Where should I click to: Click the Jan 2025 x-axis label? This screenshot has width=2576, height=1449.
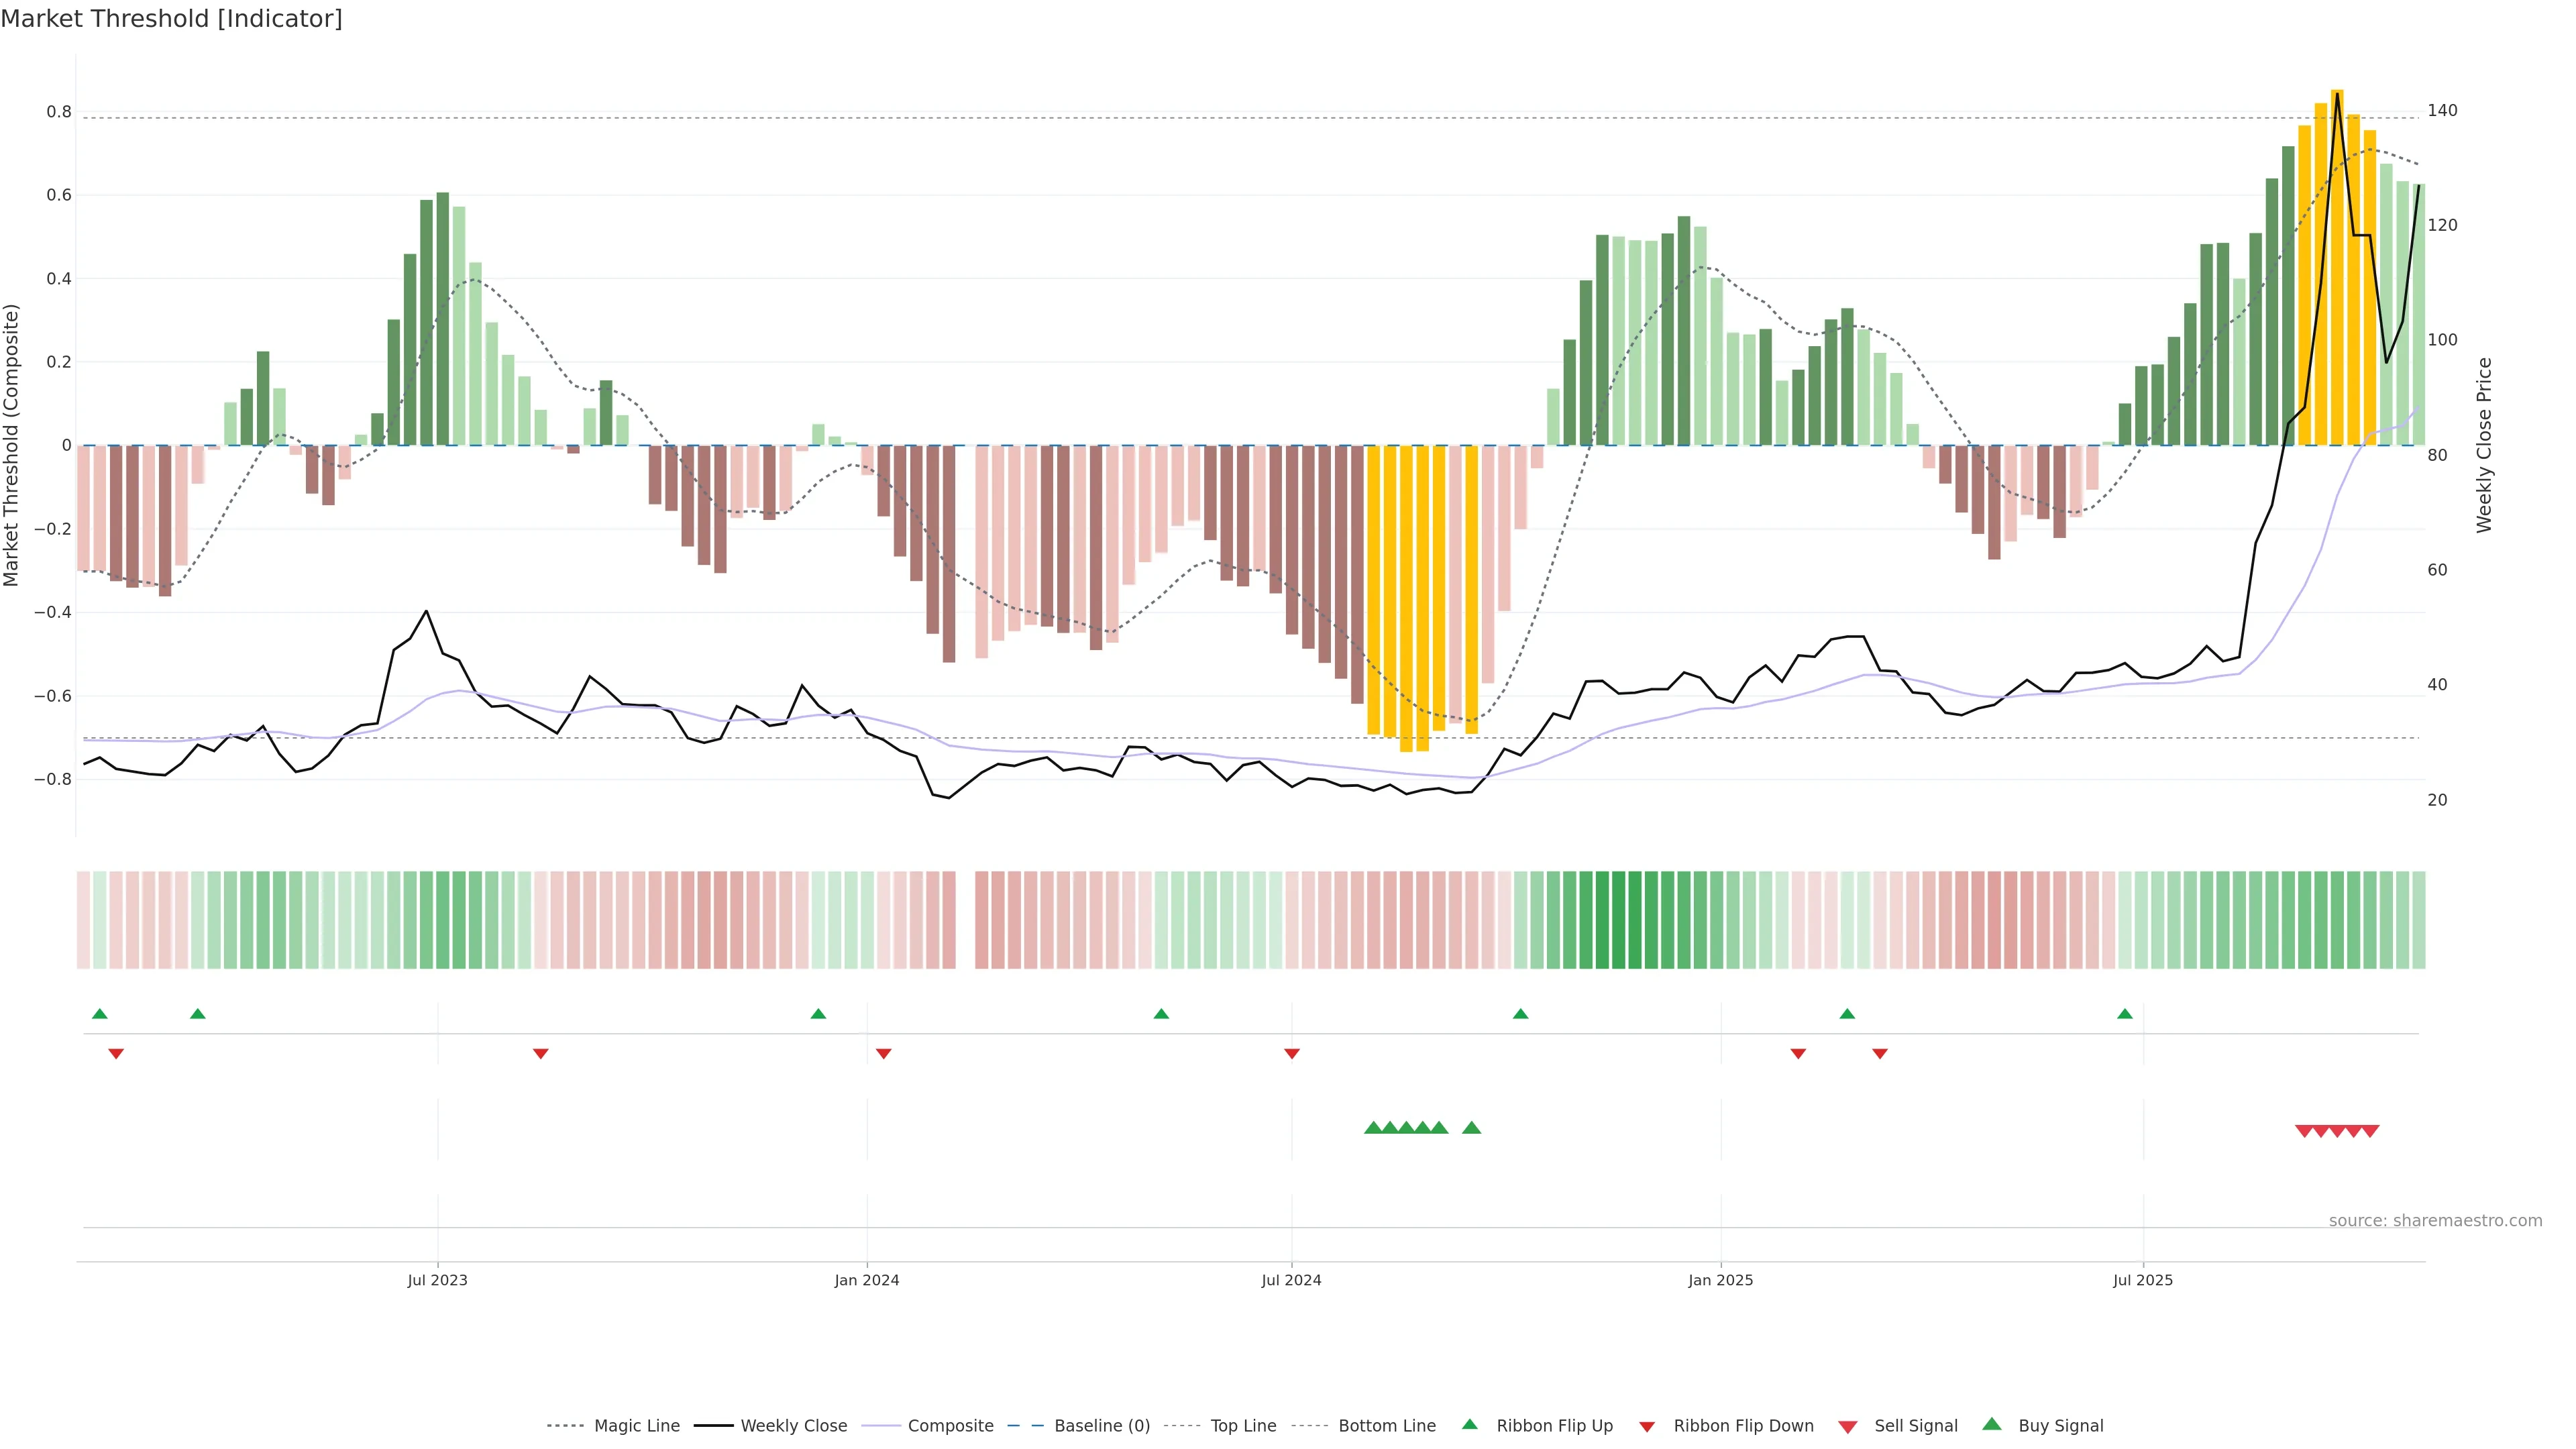(x=1720, y=1280)
